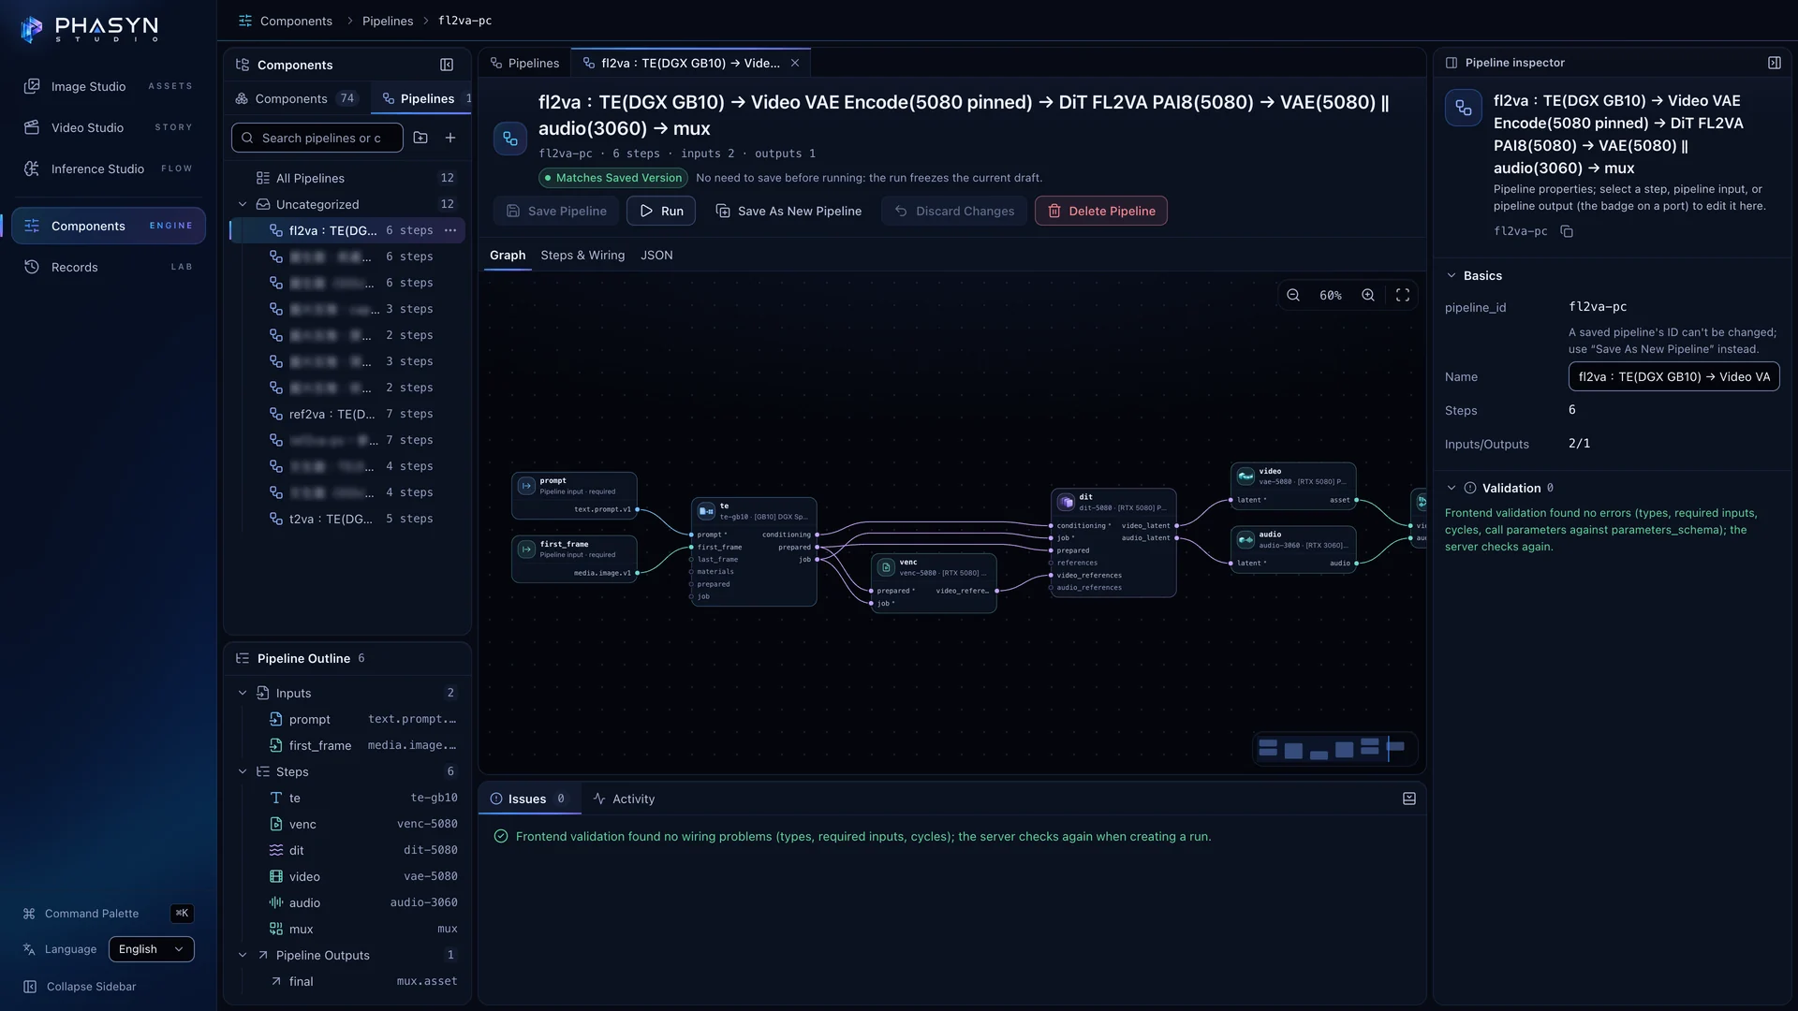This screenshot has width=1798, height=1011.
Task: Click the graph minimap
Action: click(1334, 748)
